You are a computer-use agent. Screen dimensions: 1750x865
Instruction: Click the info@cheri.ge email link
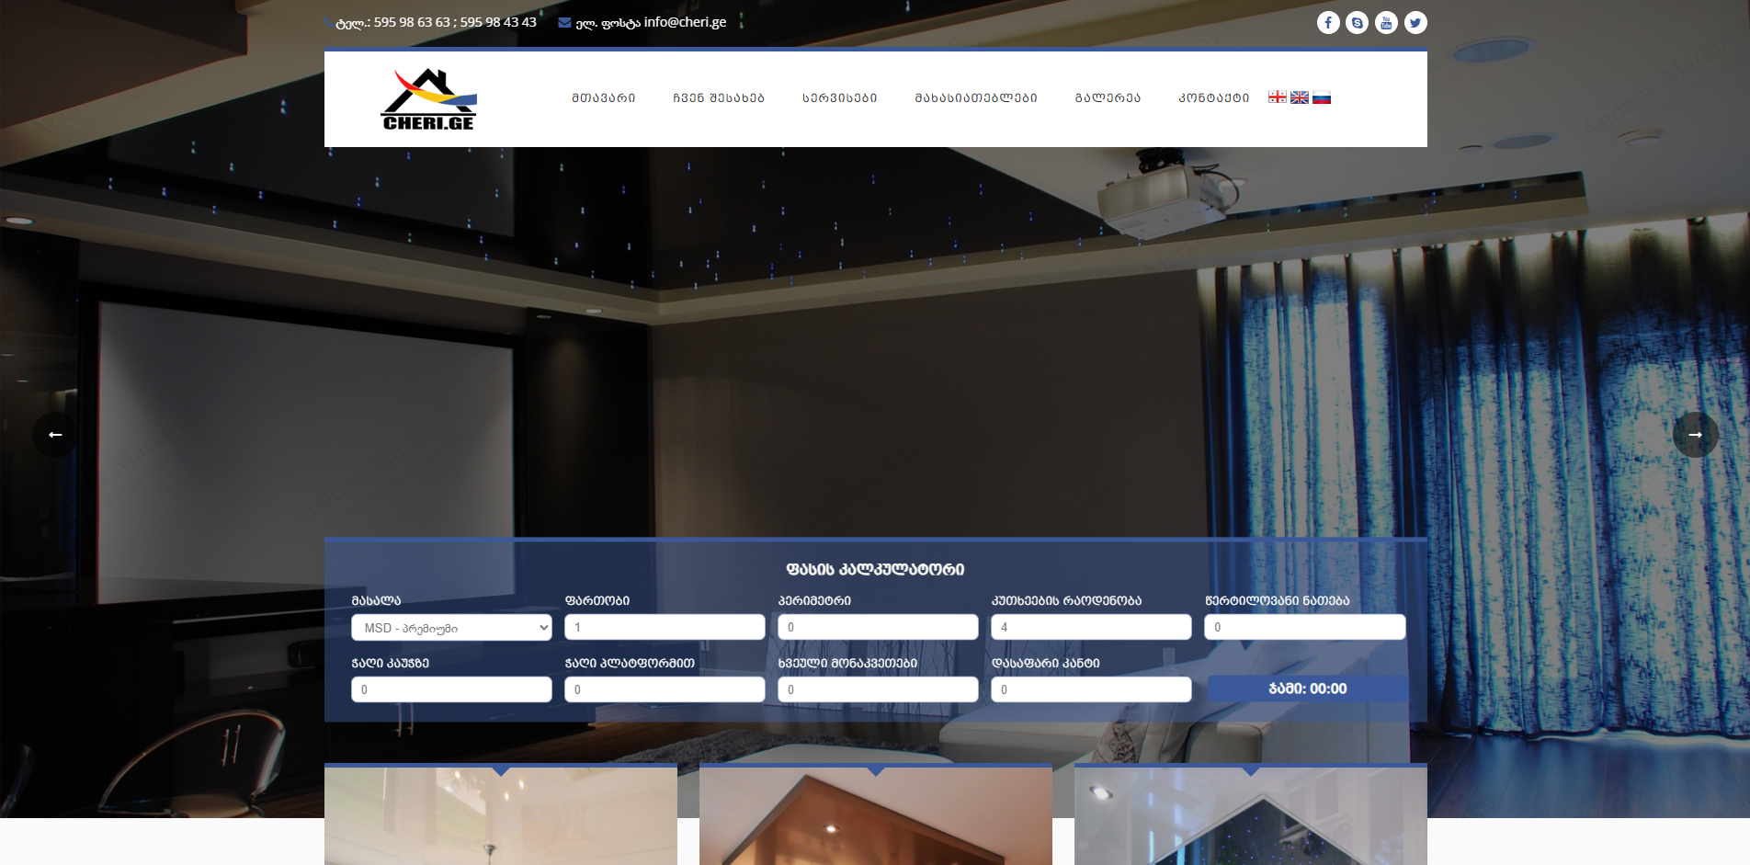pyautogui.click(x=685, y=22)
